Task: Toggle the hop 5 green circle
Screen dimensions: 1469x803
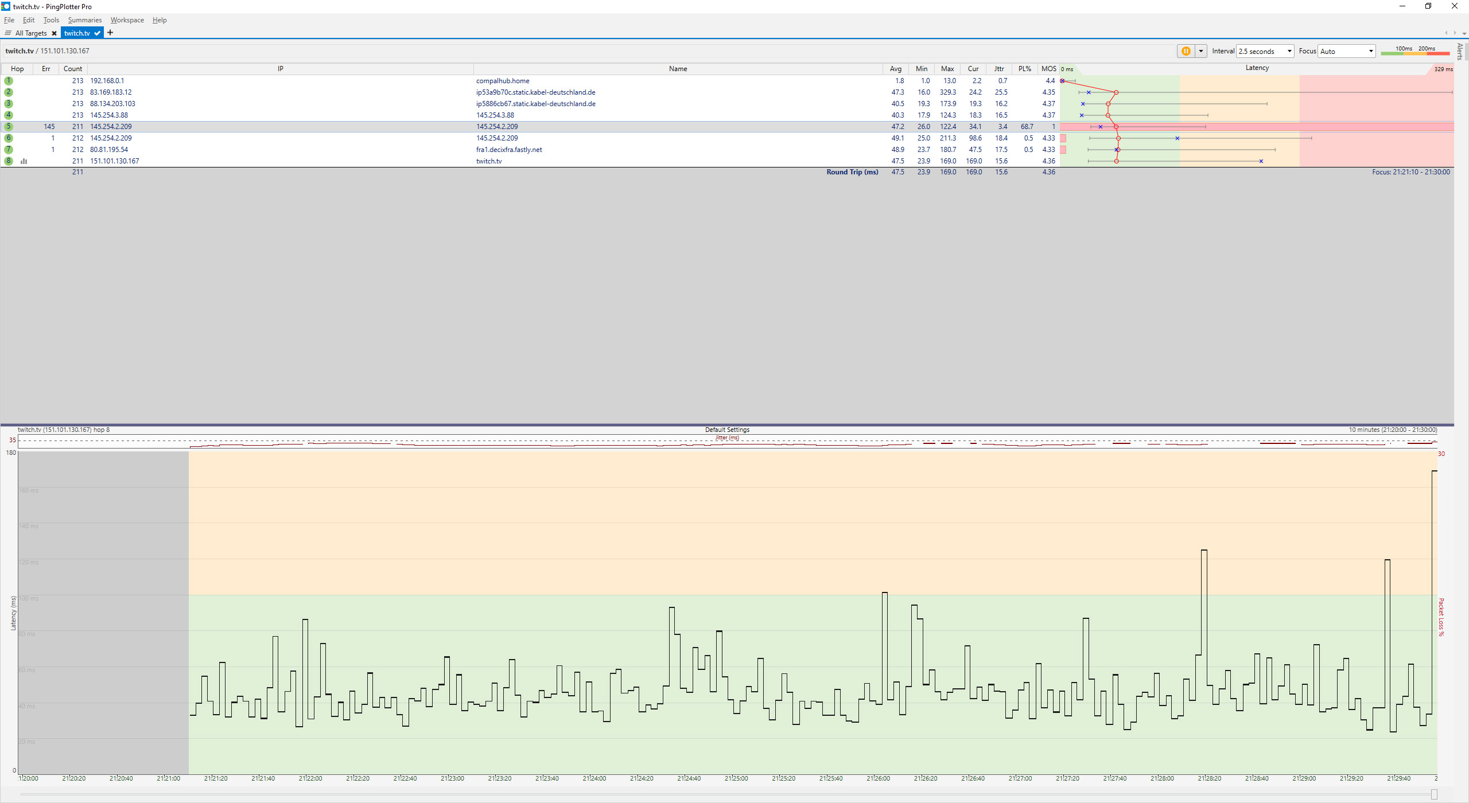Action: (x=9, y=127)
